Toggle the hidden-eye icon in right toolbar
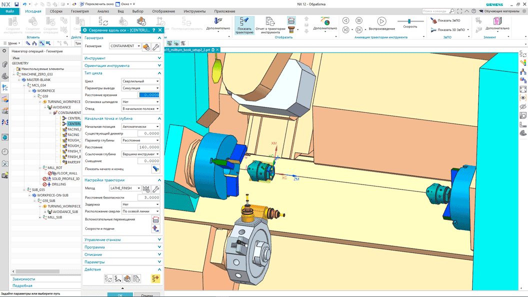The height and width of the screenshot is (297, 528). (523, 106)
